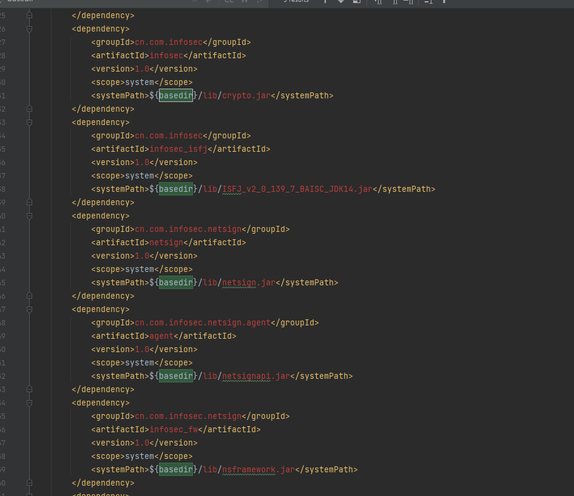The image size is (574, 496).
Task: Click the highlighted basedir occurrence in crypto.jar path
Action: pos(175,95)
